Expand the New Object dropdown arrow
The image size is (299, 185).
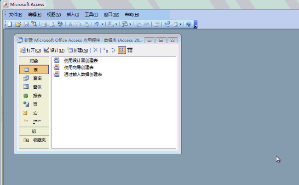click(180, 24)
